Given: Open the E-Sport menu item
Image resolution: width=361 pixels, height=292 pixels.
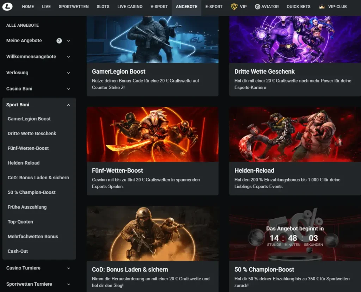Looking at the screenshot, I should 214,7.
